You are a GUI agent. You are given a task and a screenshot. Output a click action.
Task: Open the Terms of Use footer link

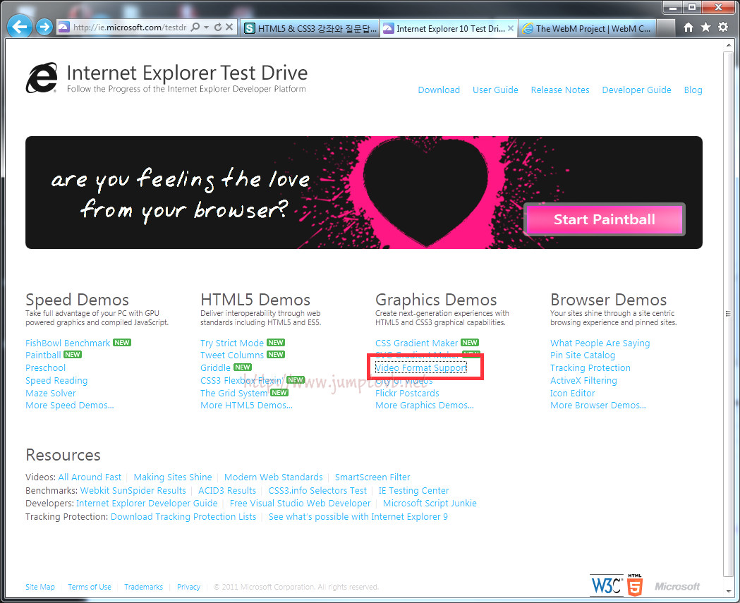90,587
